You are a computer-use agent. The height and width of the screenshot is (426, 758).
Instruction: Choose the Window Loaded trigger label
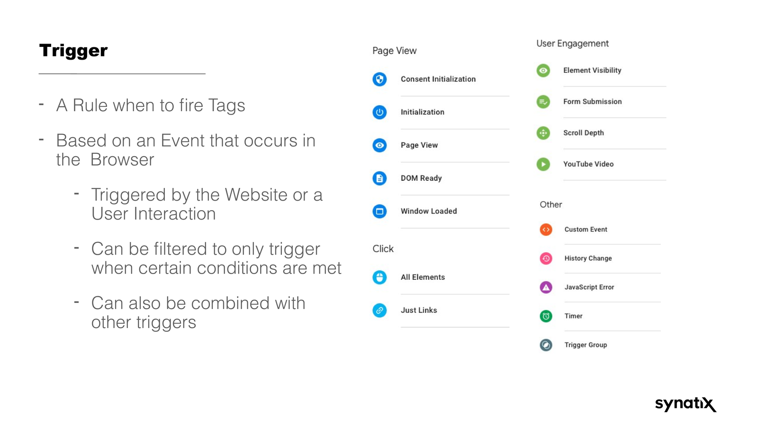pyautogui.click(x=429, y=211)
